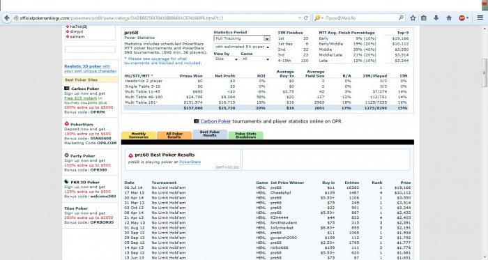This screenshot has height=260, width=488.
Task: Click winner Cheetahpl in results
Action: tap(280, 193)
